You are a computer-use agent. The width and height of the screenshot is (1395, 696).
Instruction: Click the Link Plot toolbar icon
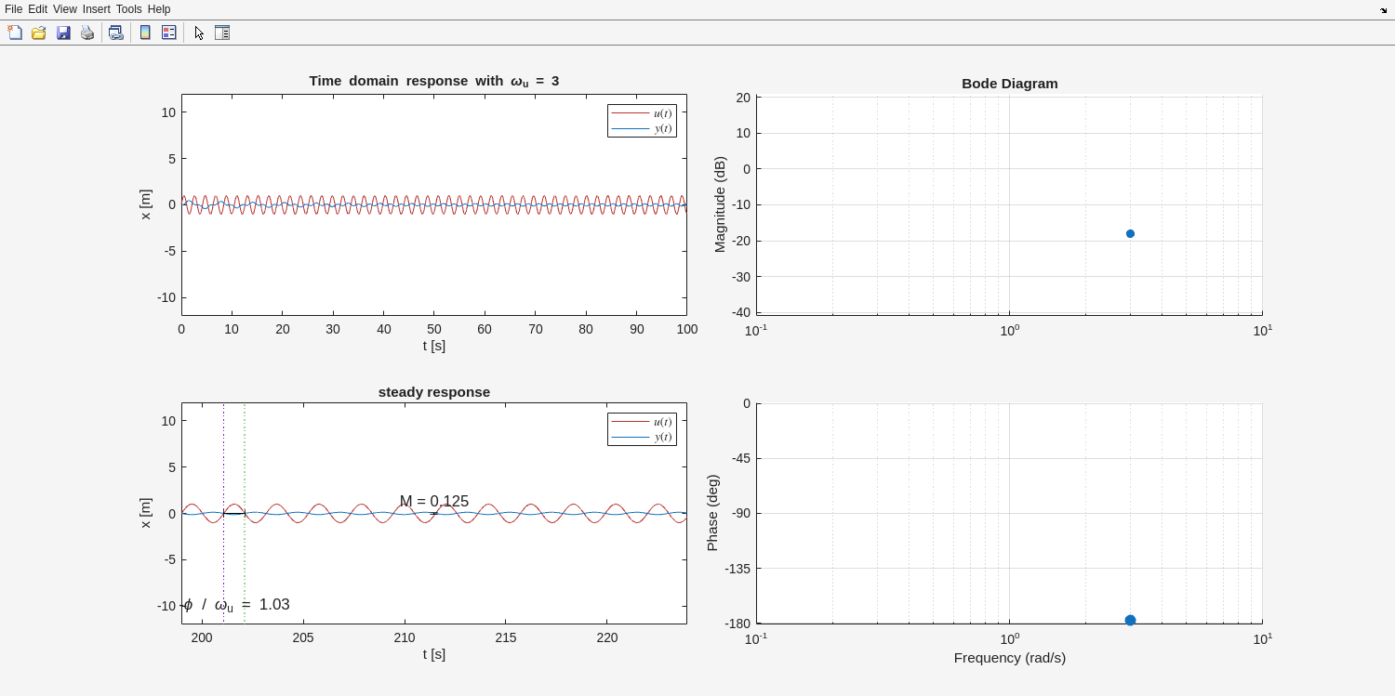point(115,33)
